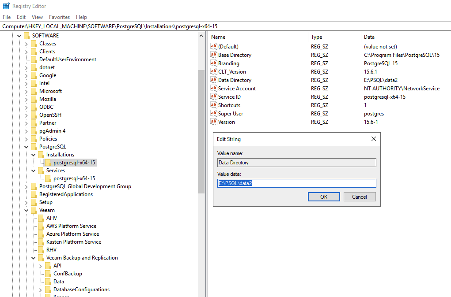Click the Veeam folder icon

34,210
